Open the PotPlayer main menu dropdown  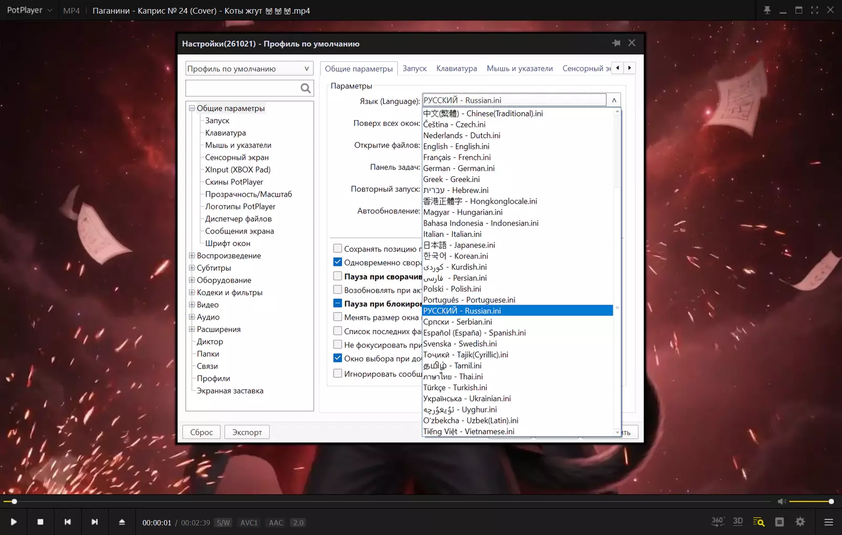click(x=29, y=10)
